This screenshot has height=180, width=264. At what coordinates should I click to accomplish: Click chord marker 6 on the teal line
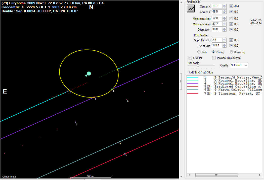[x=119, y=142]
